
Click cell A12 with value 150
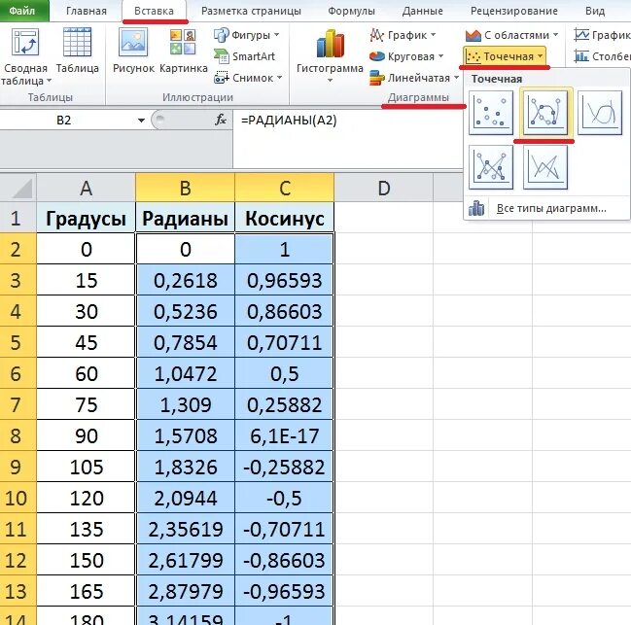(87, 560)
